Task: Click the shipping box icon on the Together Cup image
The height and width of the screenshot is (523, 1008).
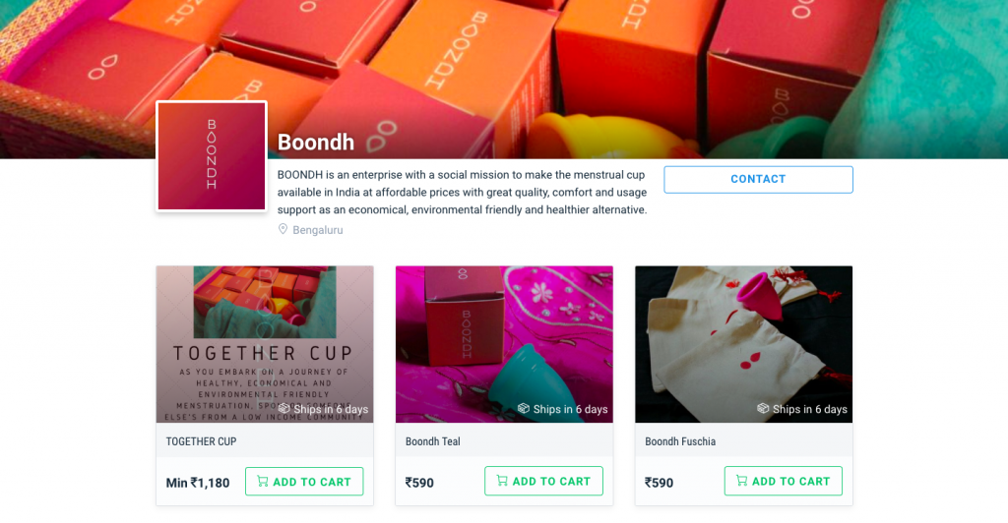Action: pos(283,408)
